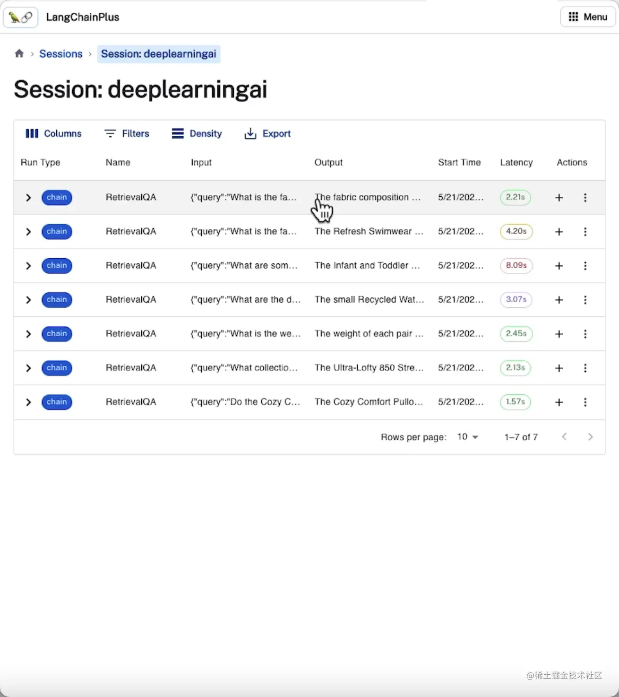Navigate to Sessions breadcrumb link
619x697 pixels.
click(x=60, y=54)
